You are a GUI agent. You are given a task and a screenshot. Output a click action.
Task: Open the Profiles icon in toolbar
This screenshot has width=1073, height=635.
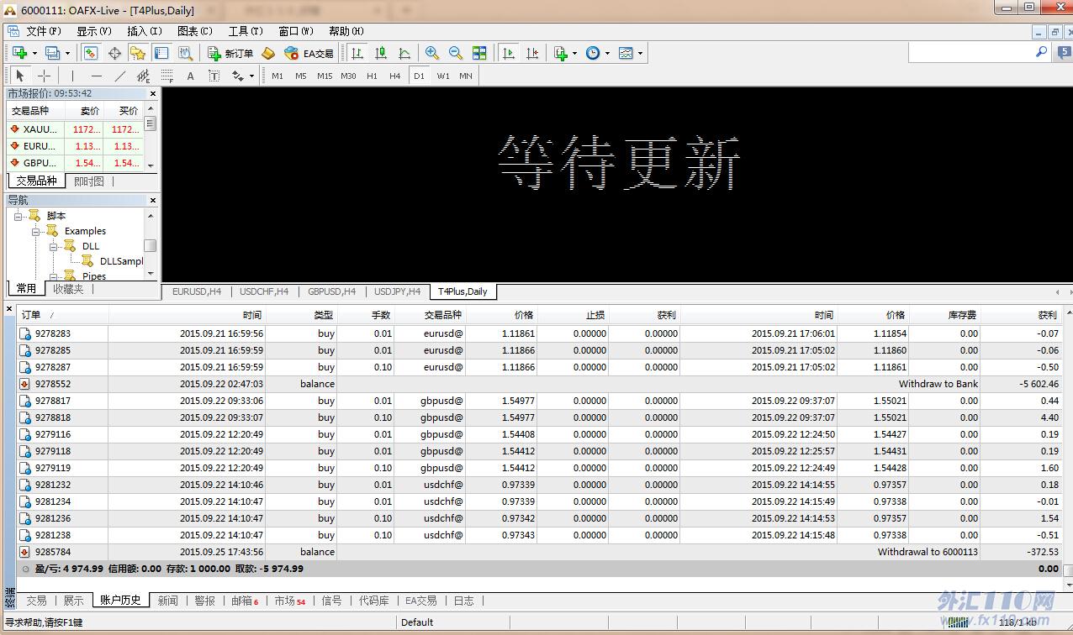point(52,53)
